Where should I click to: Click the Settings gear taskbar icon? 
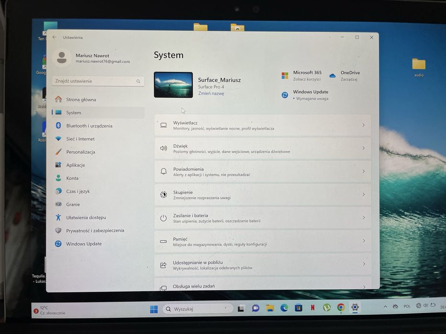[x=355, y=307]
